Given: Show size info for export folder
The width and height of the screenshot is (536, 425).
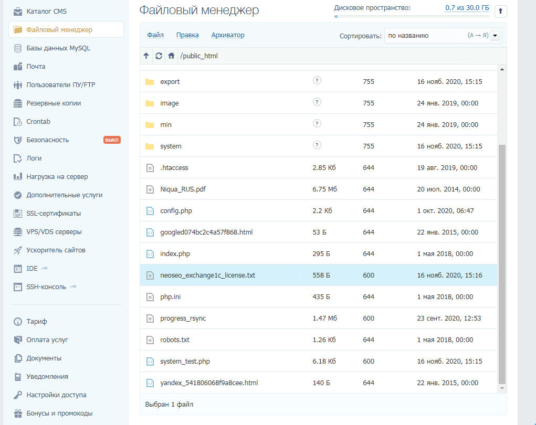Looking at the screenshot, I should pyautogui.click(x=317, y=81).
